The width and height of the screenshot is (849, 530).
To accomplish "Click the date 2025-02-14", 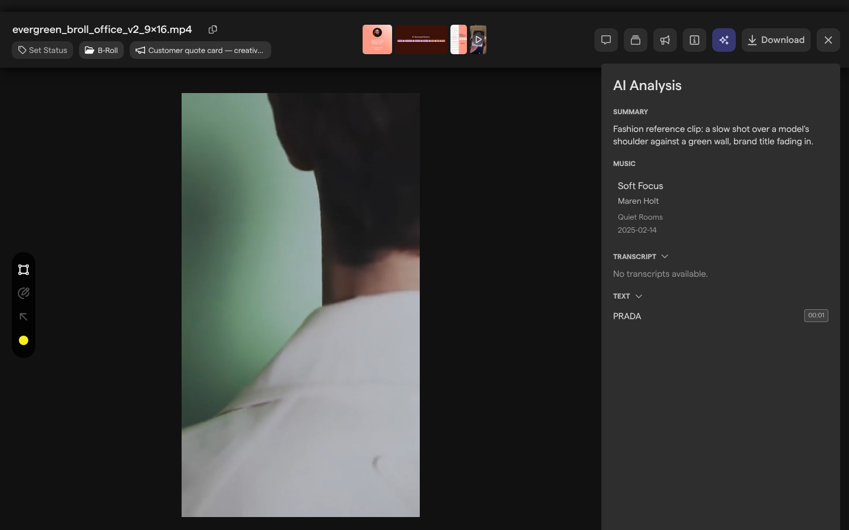I will click(x=637, y=230).
